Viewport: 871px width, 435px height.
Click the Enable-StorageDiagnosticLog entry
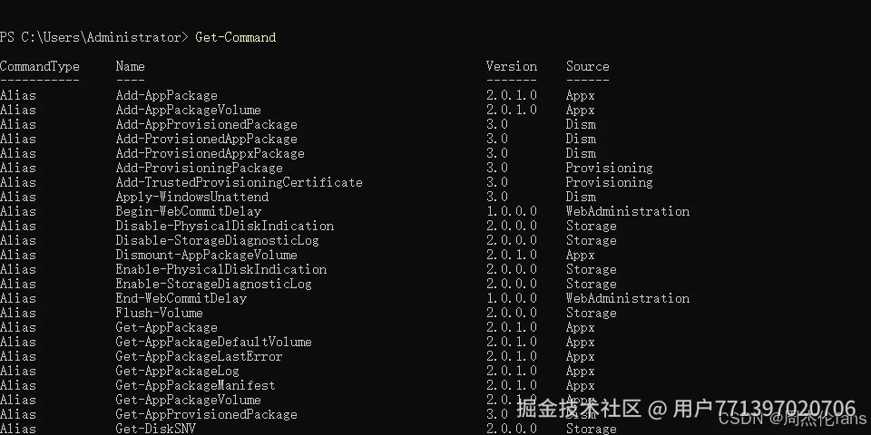pos(213,284)
